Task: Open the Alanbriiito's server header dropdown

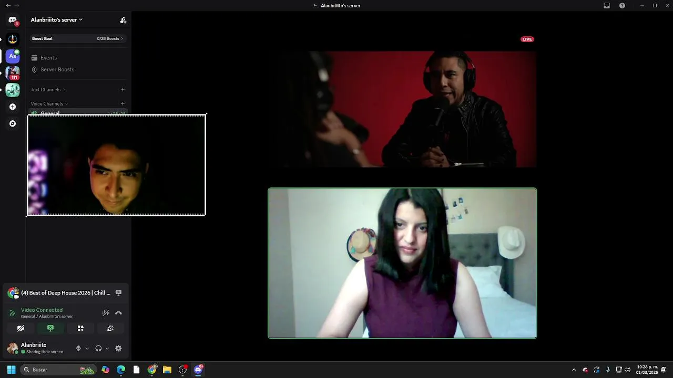Action: (57, 20)
